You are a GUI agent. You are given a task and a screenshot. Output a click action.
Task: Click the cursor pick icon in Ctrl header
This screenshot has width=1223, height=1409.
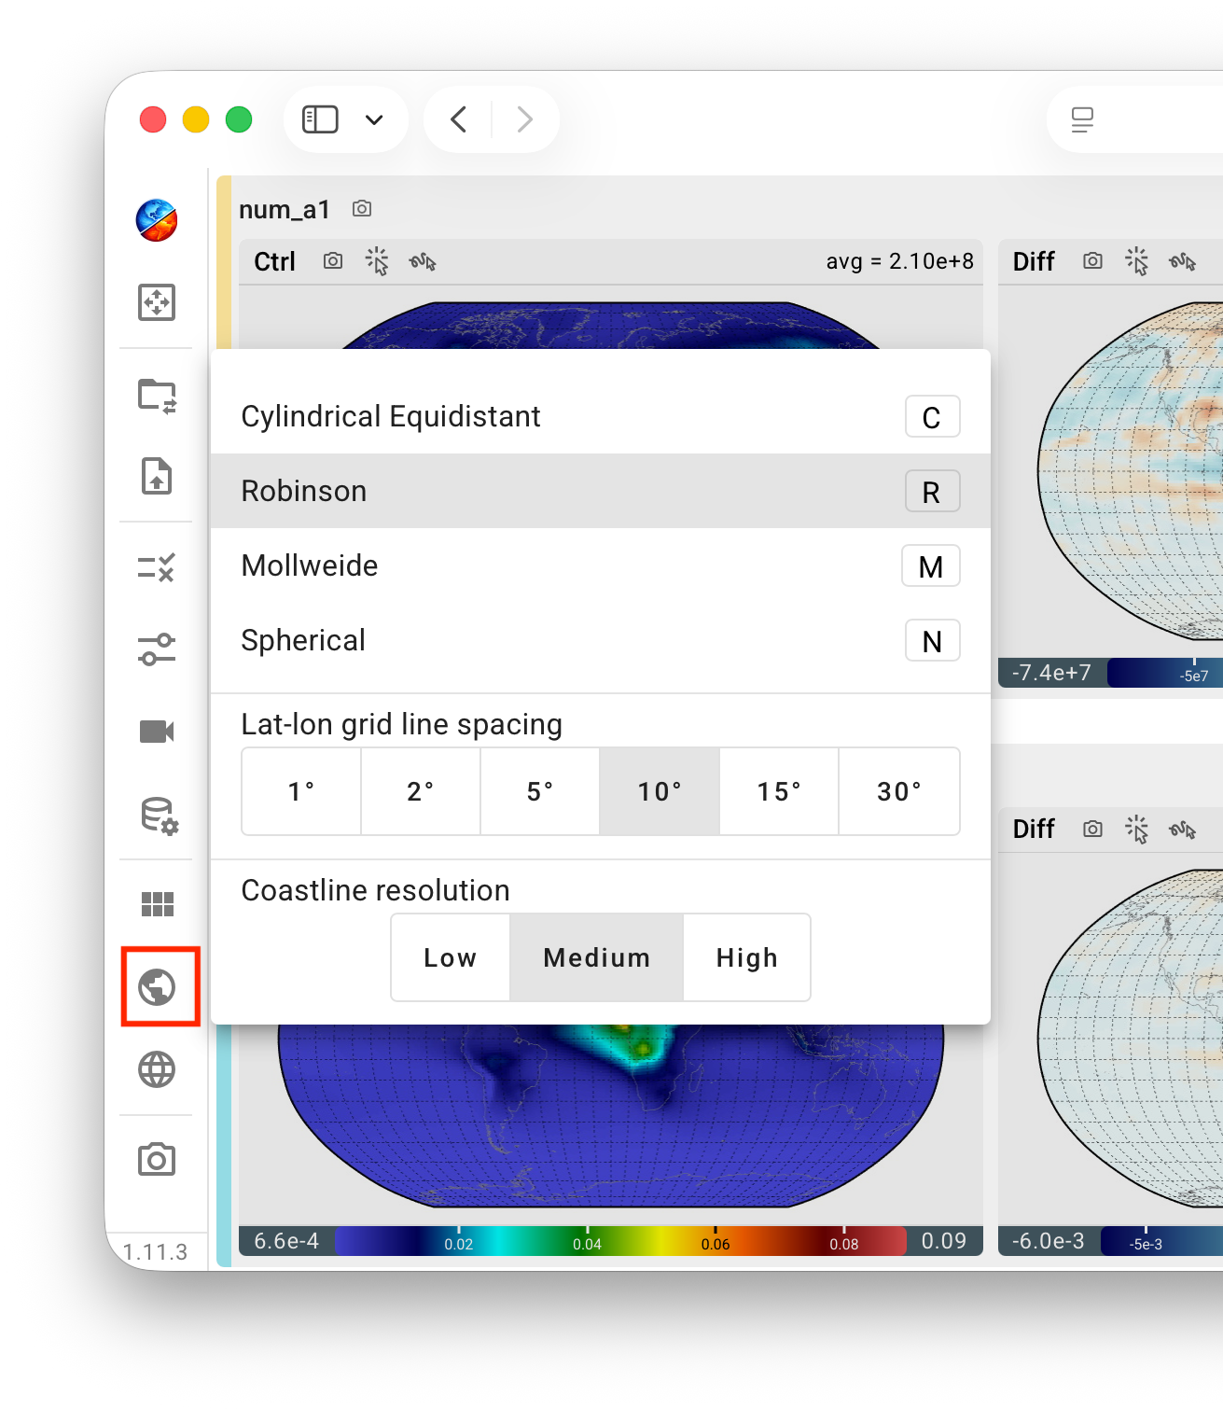pyautogui.click(x=377, y=261)
